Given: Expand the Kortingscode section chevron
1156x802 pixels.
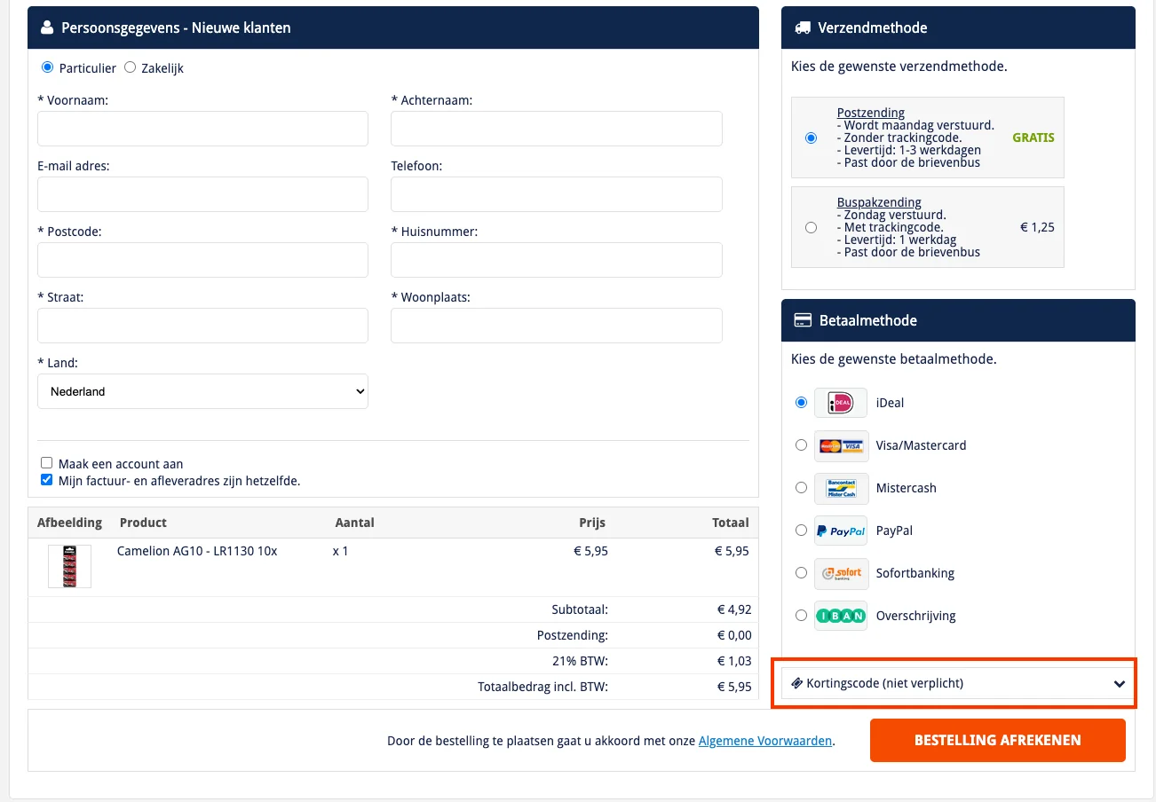Looking at the screenshot, I should pyautogui.click(x=1120, y=684).
